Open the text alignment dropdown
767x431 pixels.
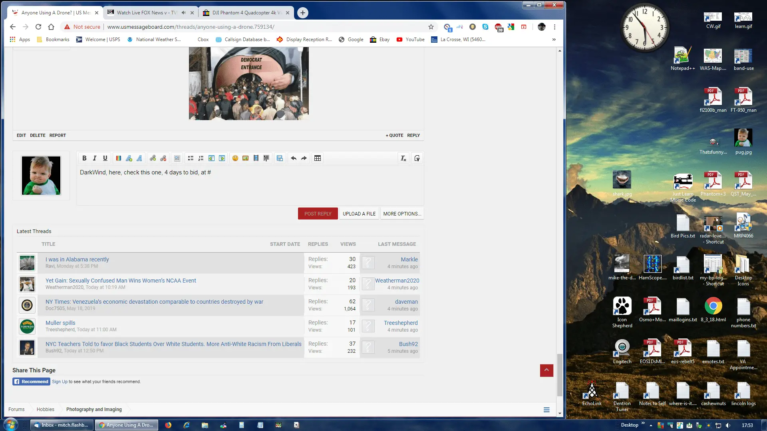[x=177, y=158]
